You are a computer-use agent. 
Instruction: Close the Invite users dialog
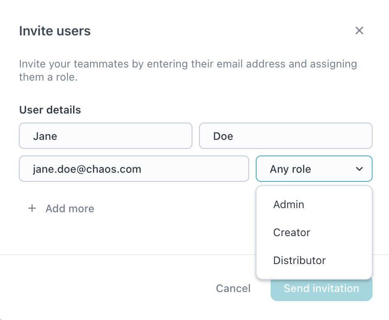(x=359, y=30)
